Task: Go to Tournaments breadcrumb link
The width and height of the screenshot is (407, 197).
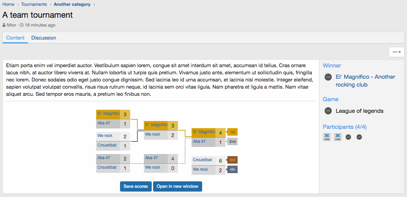Action: 34,4
